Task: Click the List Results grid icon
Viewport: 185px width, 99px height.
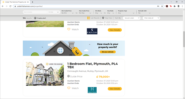Action: tap(88, 18)
